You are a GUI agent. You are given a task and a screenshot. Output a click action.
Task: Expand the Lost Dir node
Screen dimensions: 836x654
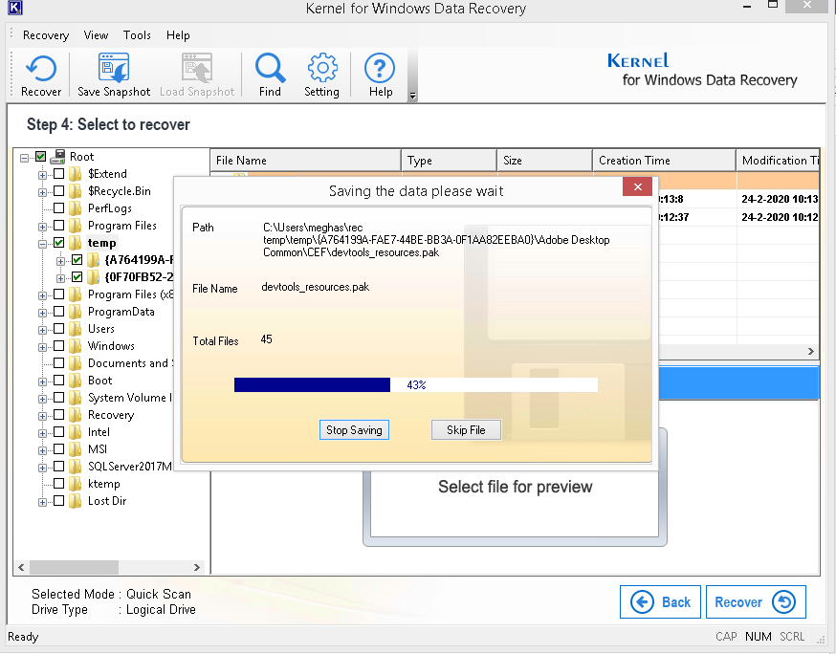[x=42, y=502]
